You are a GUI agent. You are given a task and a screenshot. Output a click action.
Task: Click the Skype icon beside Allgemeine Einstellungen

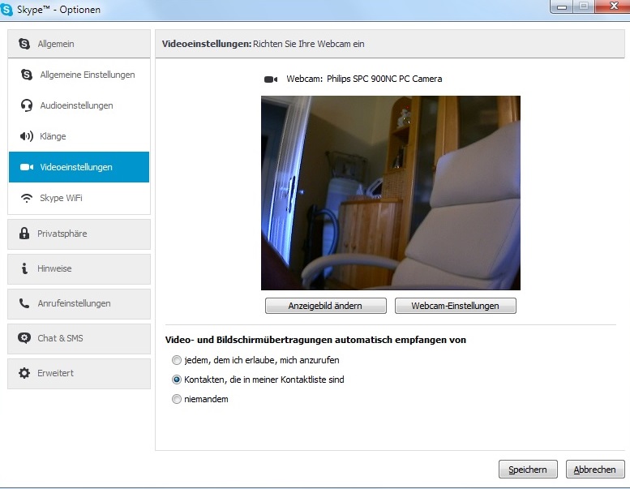pyautogui.click(x=27, y=75)
